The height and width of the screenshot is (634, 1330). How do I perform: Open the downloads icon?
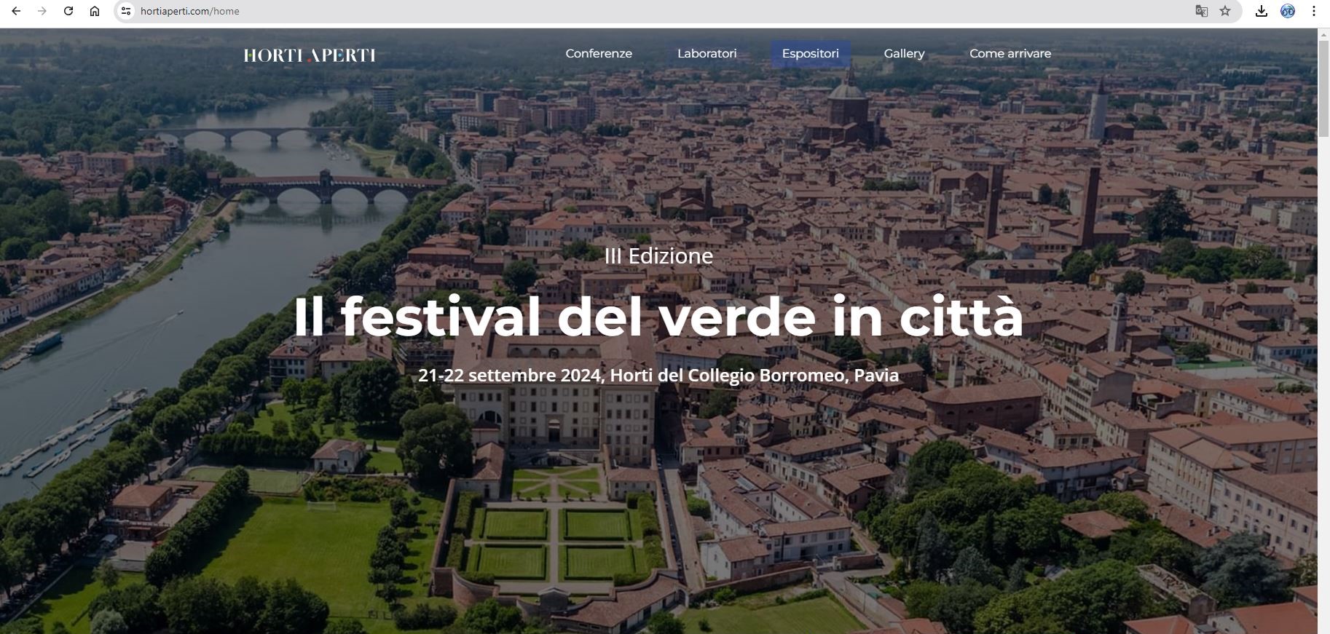(1262, 11)
